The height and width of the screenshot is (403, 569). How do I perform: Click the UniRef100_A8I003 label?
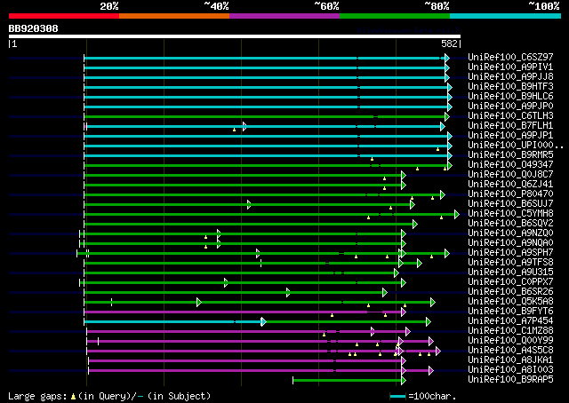click(510, 370)
